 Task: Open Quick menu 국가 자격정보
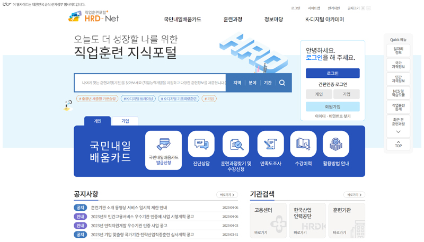[399, 65]
